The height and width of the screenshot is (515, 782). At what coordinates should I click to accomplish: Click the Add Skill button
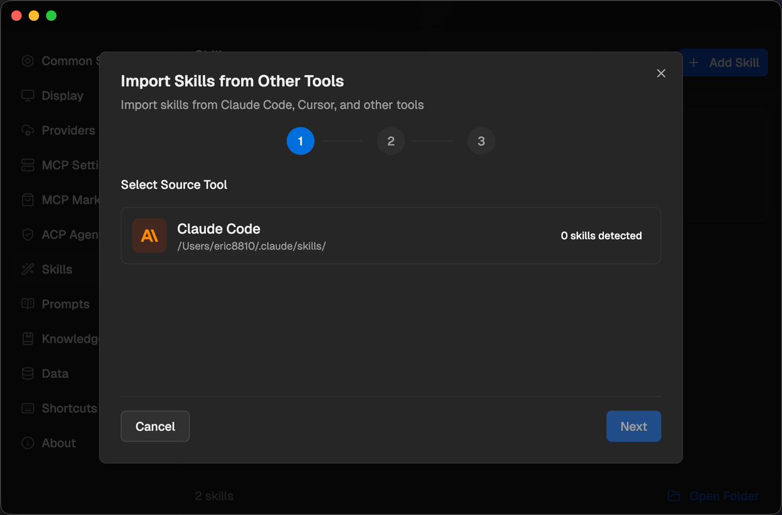coord(724,63)
